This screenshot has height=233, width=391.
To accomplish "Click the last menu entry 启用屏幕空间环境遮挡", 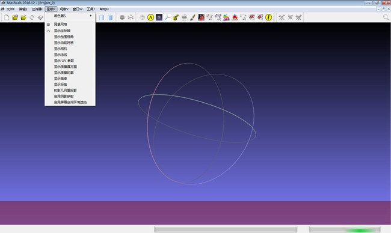I will click(x=70, y=102).
